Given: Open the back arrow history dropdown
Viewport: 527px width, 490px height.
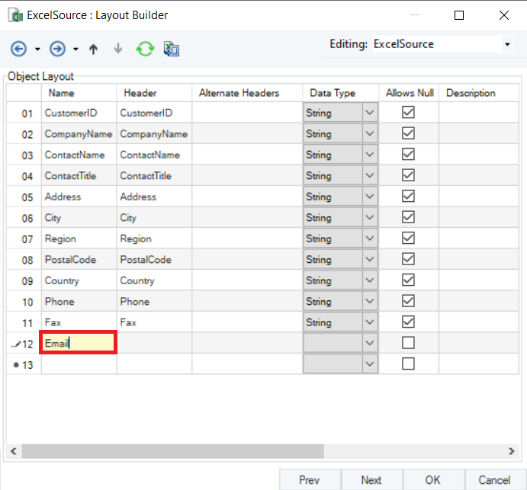Looking at the screenshot, I should tap(37, 50).
